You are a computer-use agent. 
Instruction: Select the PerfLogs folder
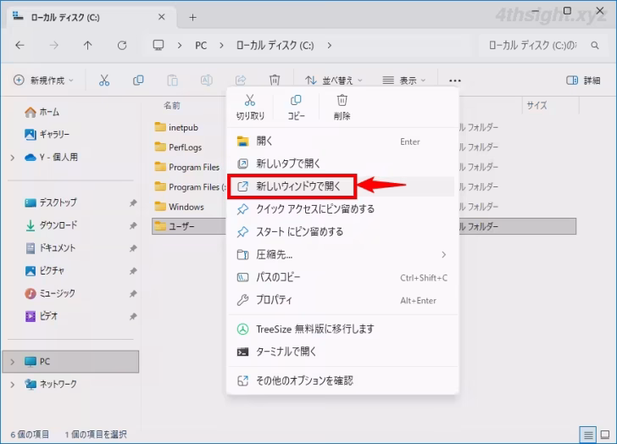pyautogui.click(x=178, y=147)
